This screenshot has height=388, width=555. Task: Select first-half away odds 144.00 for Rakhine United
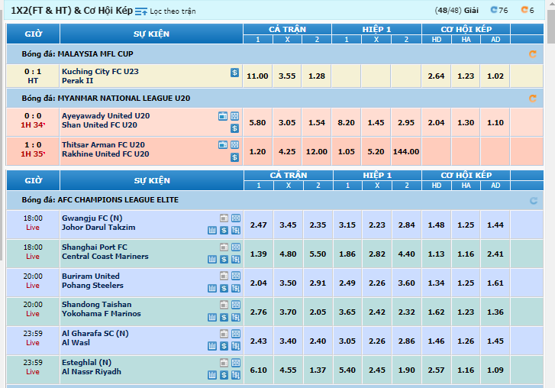pos(406,151)
